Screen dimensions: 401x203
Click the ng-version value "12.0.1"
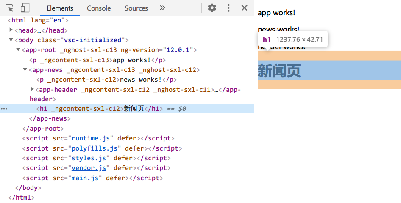tap(178, 50)
